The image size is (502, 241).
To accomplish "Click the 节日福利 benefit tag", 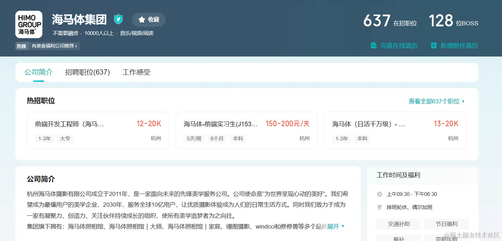I will [447, 224].
